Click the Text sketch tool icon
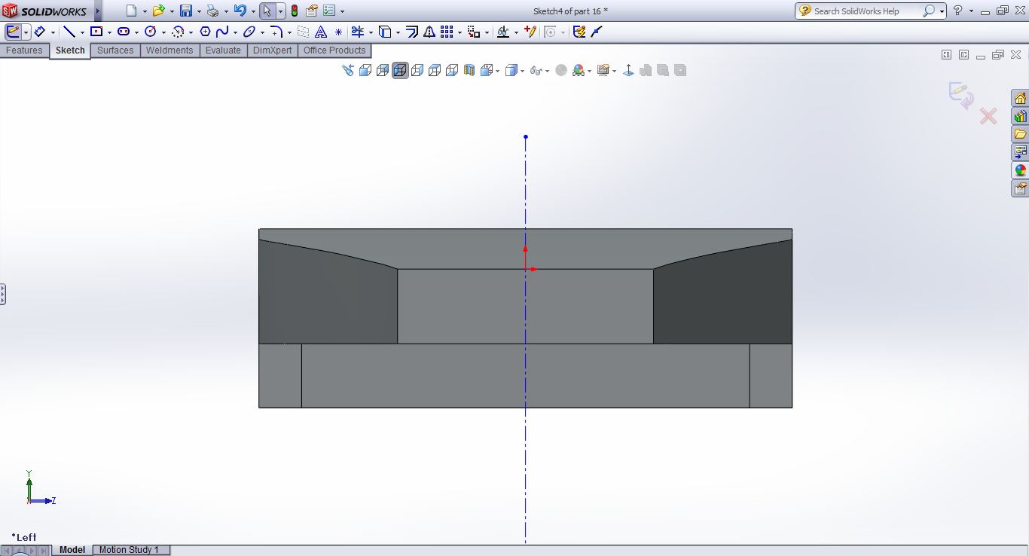This screenshot has width=1029, height=556. [x=321, y=32]
